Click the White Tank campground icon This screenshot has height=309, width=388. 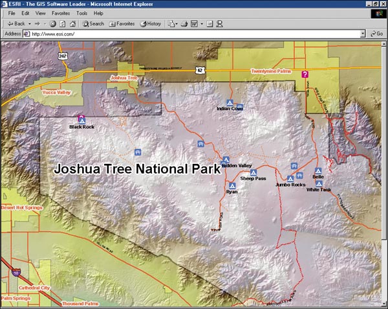click(319, 183)
